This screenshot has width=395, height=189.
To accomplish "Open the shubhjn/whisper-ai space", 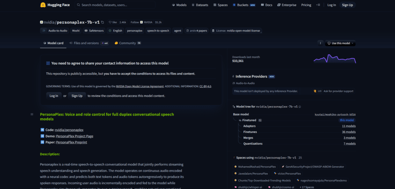I will (x=248, y=187).
